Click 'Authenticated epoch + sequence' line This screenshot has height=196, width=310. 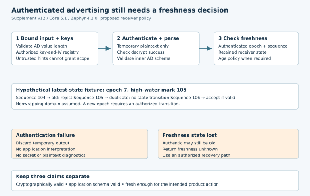click(x=253, y=46)
